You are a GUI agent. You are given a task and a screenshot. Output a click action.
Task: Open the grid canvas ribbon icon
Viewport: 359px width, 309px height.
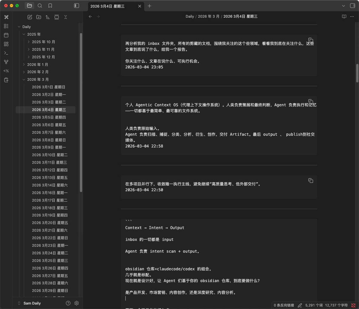pyautogui.click(x=6, y=44)
